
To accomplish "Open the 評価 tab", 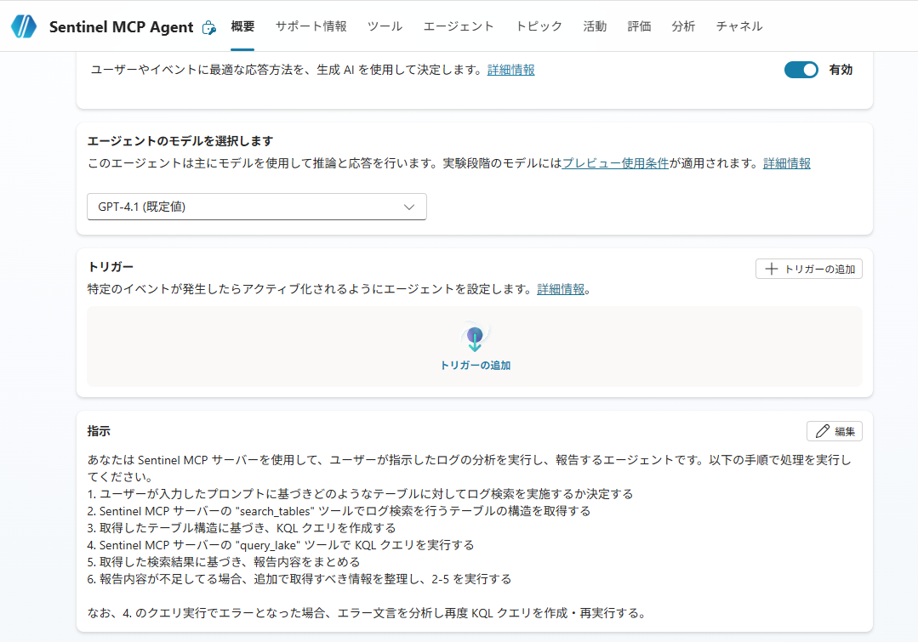I will tap(639, 26).
